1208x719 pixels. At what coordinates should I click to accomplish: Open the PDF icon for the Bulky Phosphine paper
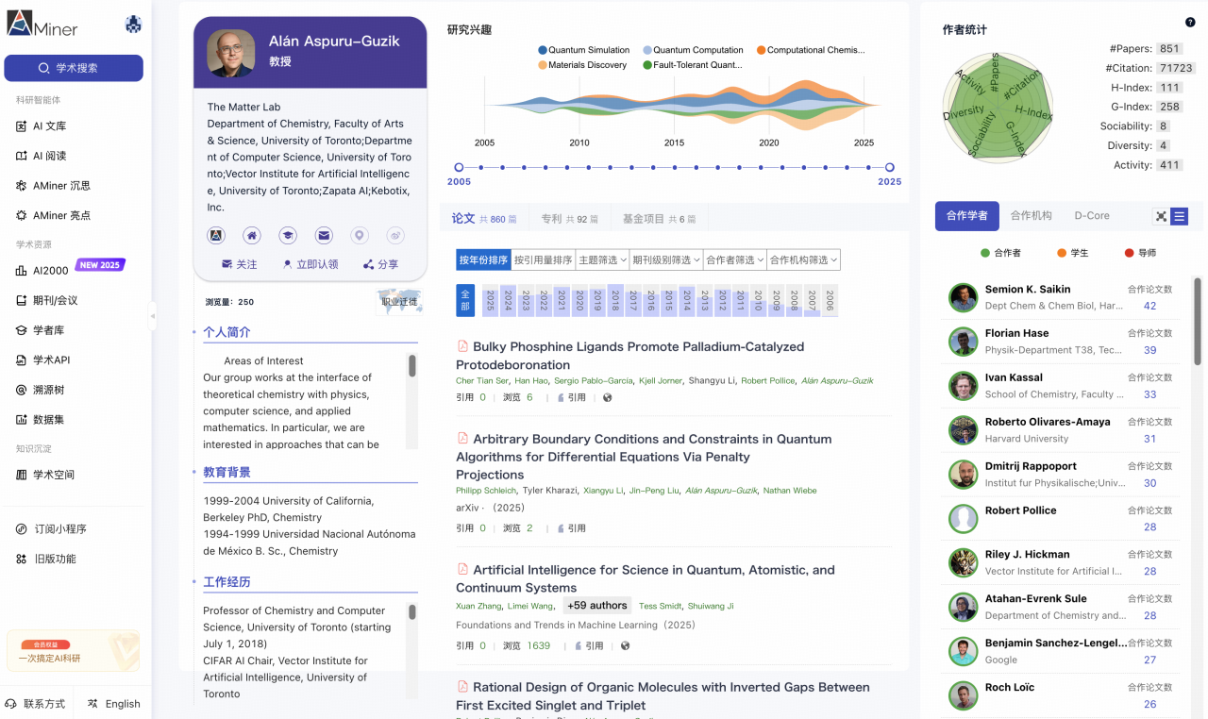click(462, 346)
